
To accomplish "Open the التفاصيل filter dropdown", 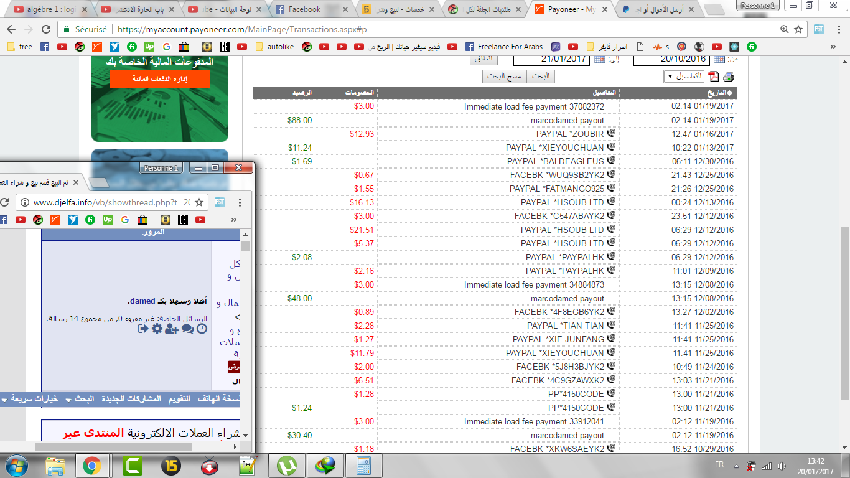I will coord(684,77).
